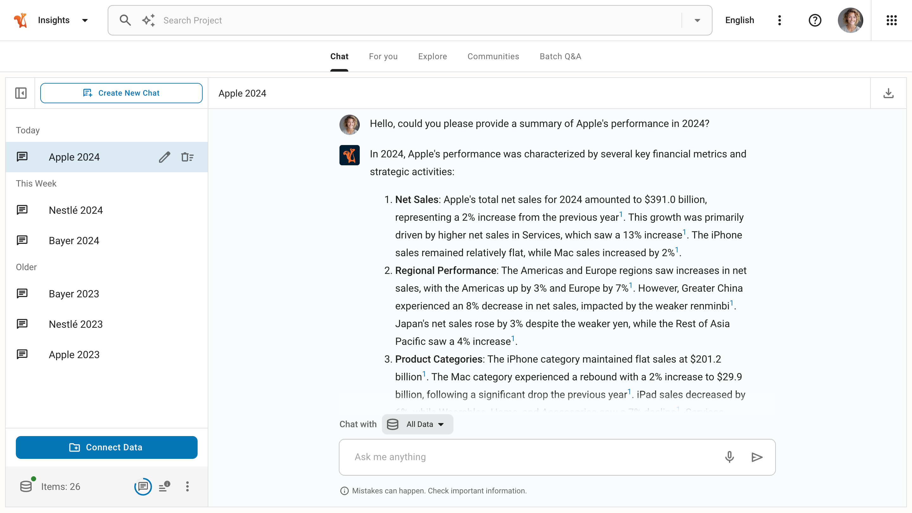Select the Apple 2024 chat
The width and height of the screenshot is (912, 513).
tap(107, 157)
